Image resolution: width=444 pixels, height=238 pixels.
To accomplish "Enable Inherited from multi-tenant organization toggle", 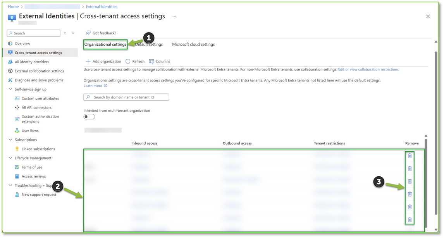I will click(89, 116).
